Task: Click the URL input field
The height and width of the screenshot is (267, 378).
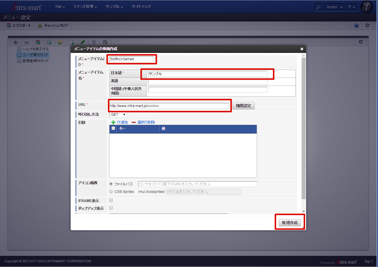Action: tap(169, 106)
